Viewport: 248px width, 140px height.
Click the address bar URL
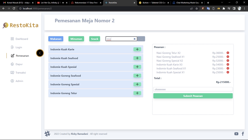37,9
